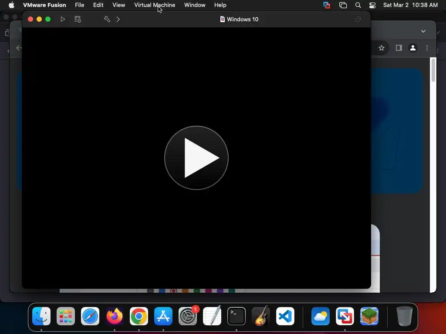Open the Weather app in the Dock

tap(321, 316)
